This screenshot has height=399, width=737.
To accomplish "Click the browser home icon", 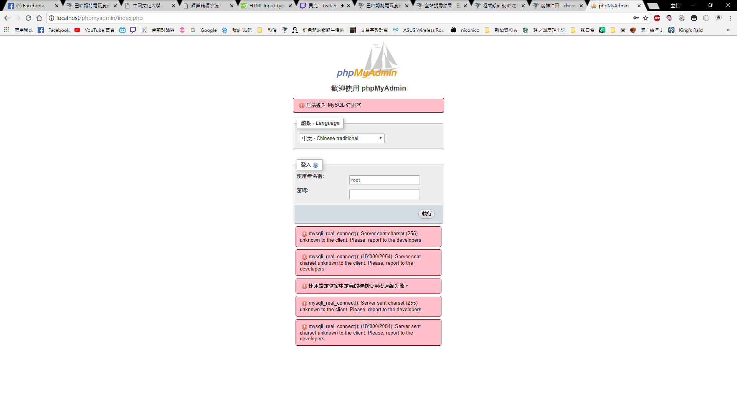I will [39, 18].
